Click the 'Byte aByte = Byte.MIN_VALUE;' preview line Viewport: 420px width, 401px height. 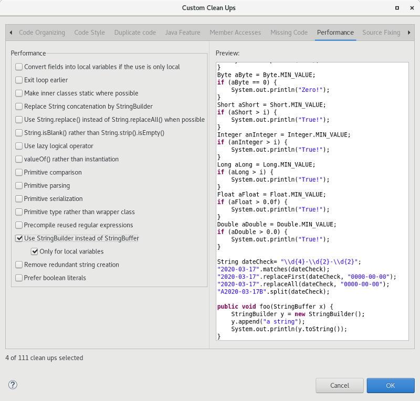pos(266,75)
